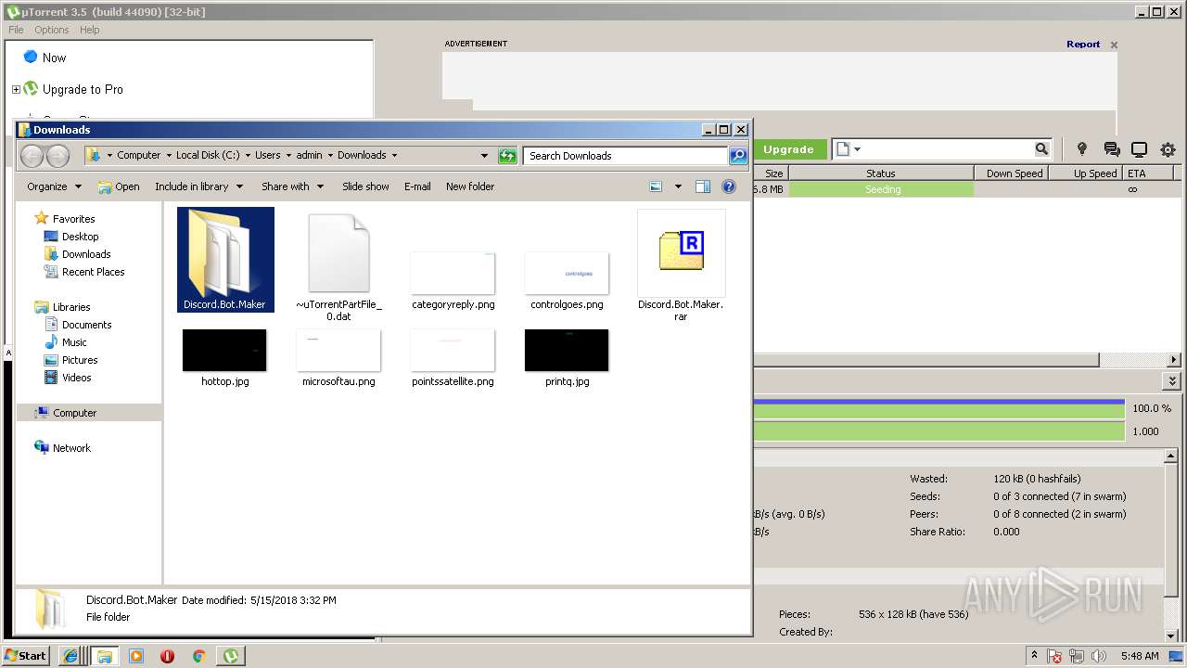Open the Organize dropdown menu
The image size is (1187, 668).
pos(55,186)
